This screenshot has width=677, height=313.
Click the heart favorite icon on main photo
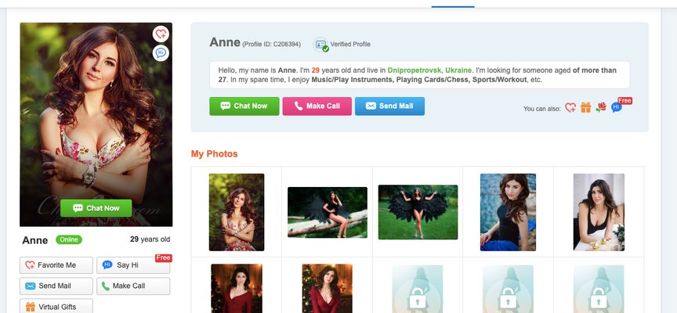(161, 34)
